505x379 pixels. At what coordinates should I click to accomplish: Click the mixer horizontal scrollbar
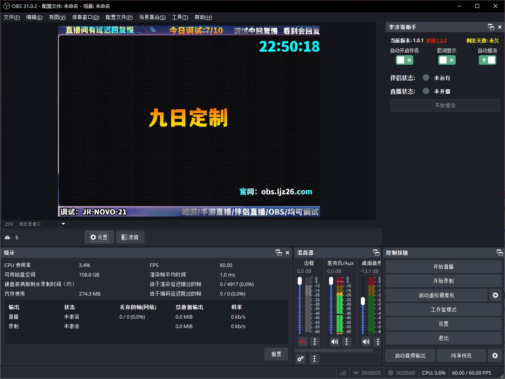tap(334, 350)
